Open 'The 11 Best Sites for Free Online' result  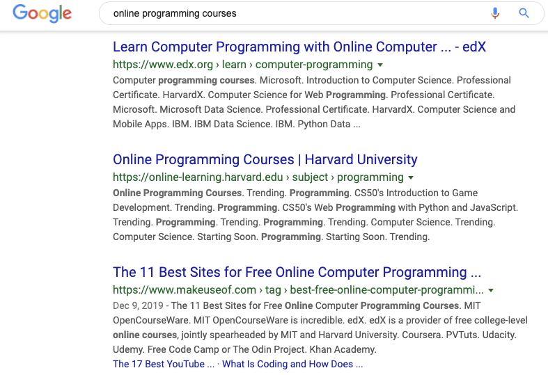pos(297,272)
